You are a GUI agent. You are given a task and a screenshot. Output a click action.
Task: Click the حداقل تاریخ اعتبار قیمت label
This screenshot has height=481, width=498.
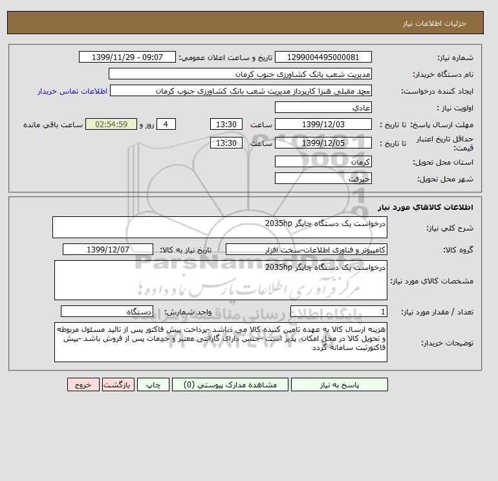tap(445, 143)
